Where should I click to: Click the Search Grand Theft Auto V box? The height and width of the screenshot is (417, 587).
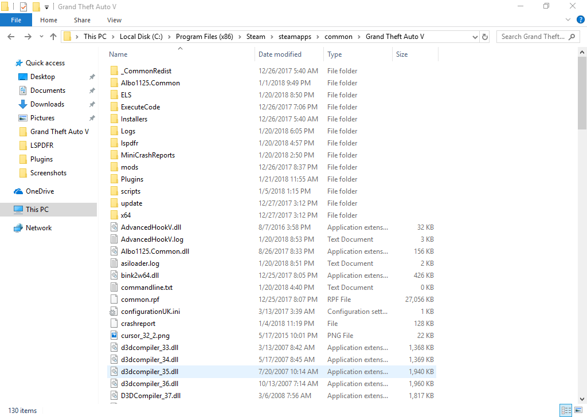tap(538, 37)
